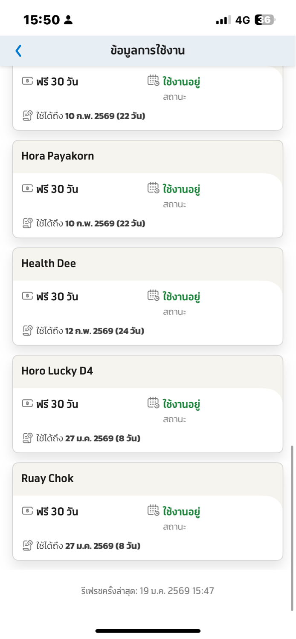Tap the battery indicator in status bar
Viewport: 296px width, 639px height.
(x=265, y=20)
